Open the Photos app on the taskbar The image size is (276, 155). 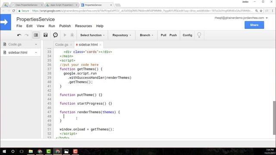point(66,151)
